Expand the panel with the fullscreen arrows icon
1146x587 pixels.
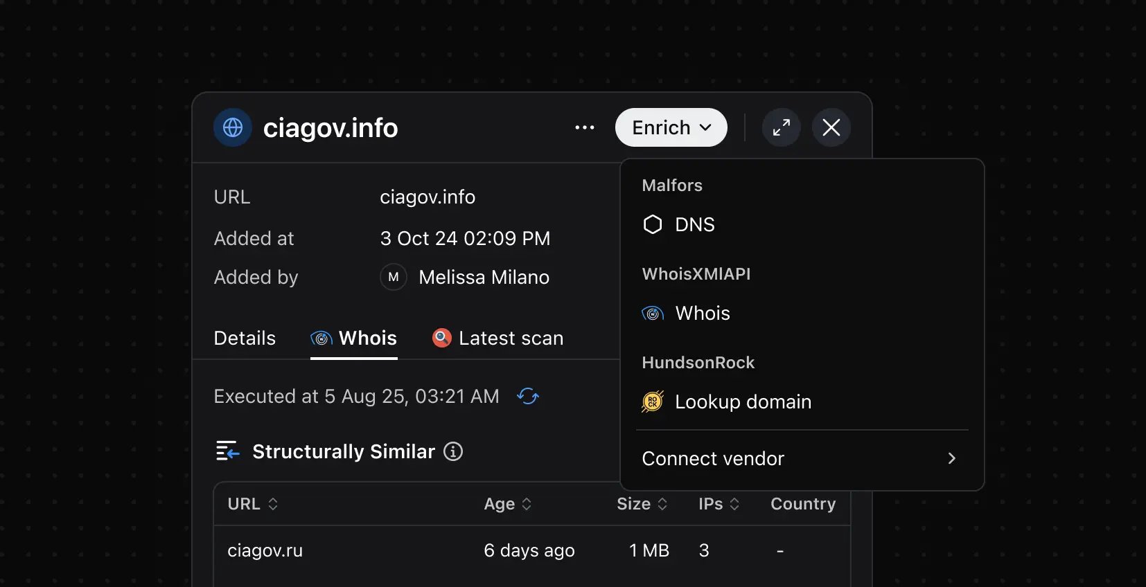coord(781,127)
